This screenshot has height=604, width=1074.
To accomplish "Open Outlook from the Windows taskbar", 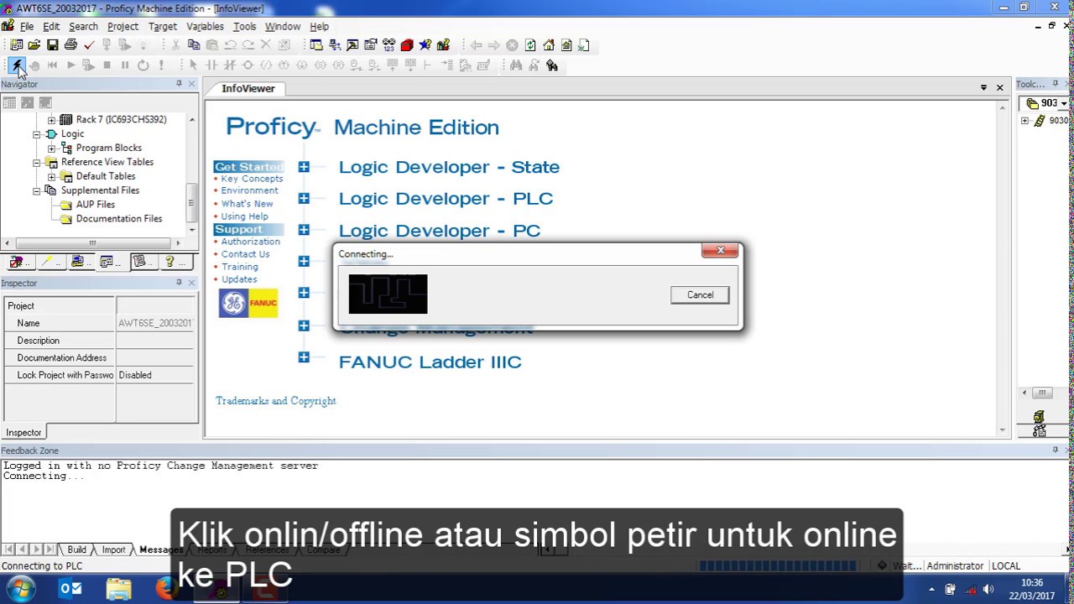I will (x=70, y=589).
